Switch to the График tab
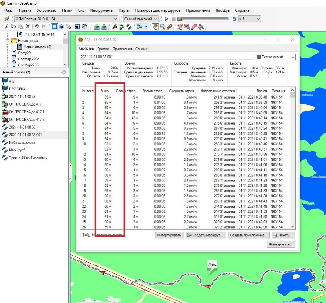 [103, 49]
